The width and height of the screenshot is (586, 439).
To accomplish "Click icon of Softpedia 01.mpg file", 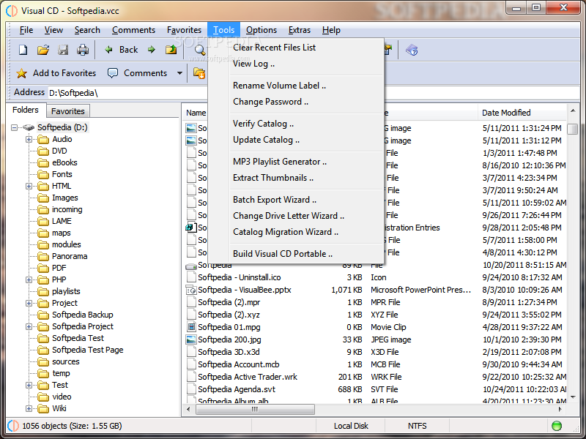I will pyautogui.click(x=191, y=327).
